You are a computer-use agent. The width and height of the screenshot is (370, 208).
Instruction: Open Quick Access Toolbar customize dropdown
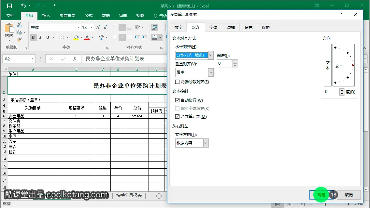[x=54, y=5]
